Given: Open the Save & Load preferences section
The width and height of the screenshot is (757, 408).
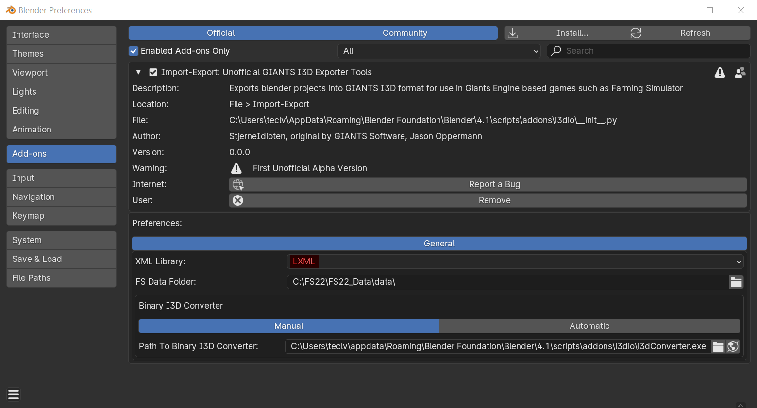Looking at the screenshot, I should click(61, 259).
